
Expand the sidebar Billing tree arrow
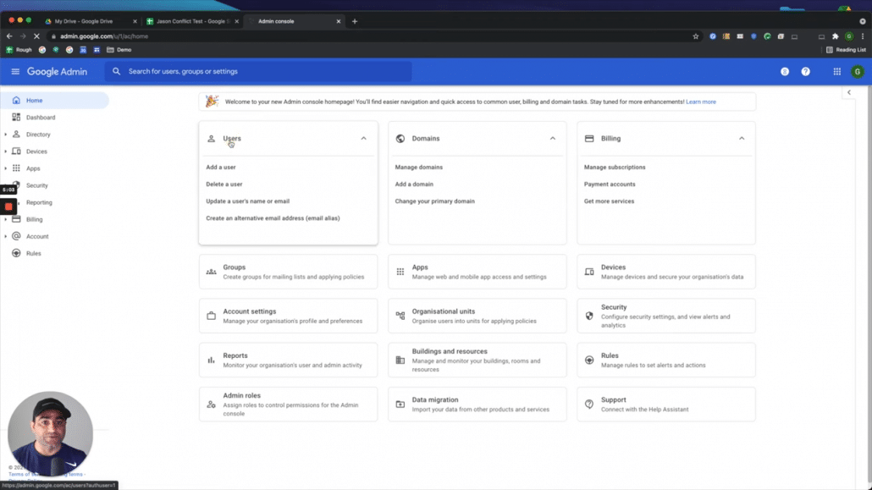pos(6,220)
